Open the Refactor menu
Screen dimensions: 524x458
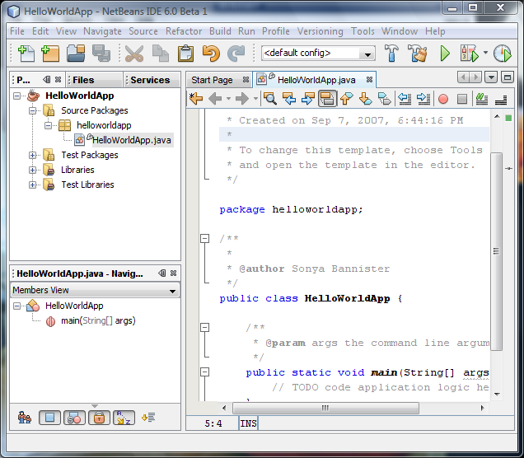183,31
